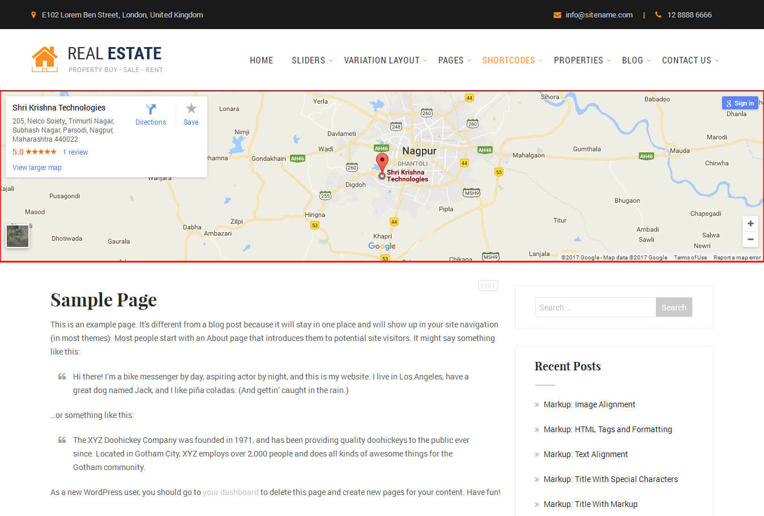The image size is (764, 516).
Task: Click the Directions icon on map card
Action: point(151,109)
